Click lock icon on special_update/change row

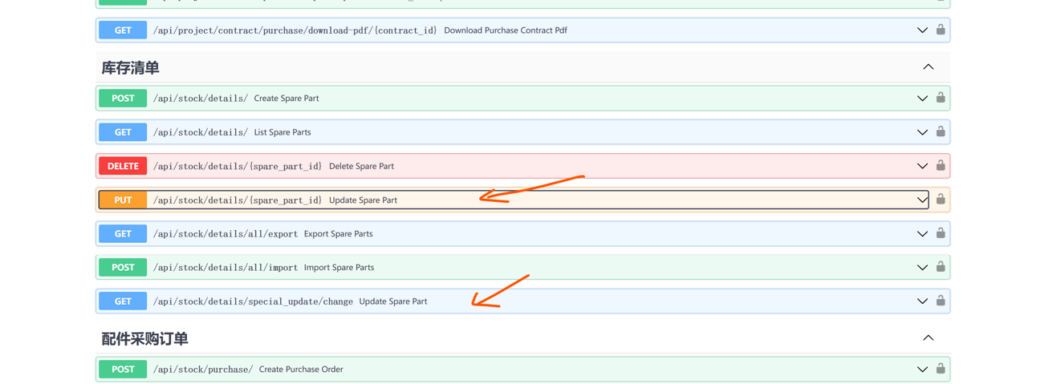point(940,301)
